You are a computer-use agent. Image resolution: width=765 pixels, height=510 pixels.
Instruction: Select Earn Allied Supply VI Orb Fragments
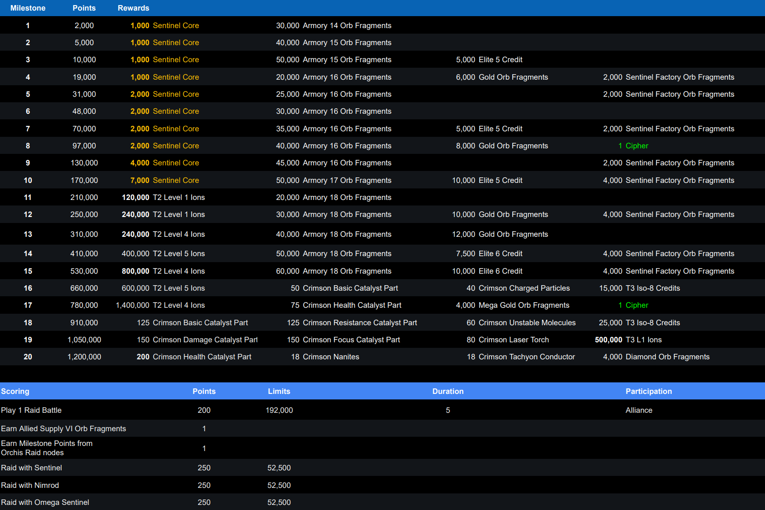pos(64,428)
